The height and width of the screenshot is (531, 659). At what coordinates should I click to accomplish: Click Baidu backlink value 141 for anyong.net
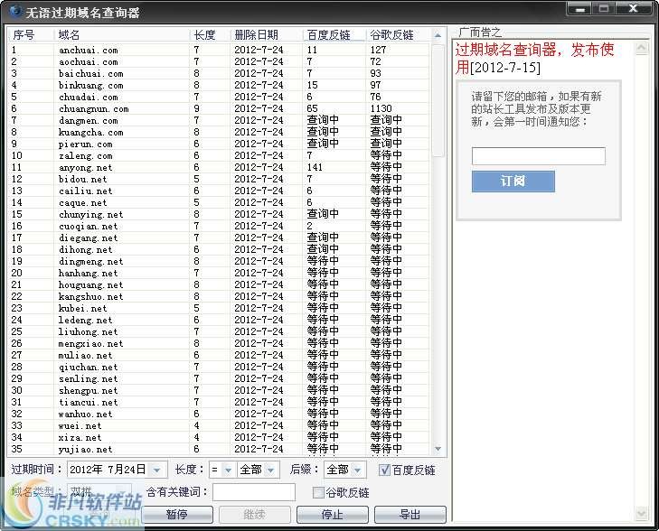click(x=315, y=167)
